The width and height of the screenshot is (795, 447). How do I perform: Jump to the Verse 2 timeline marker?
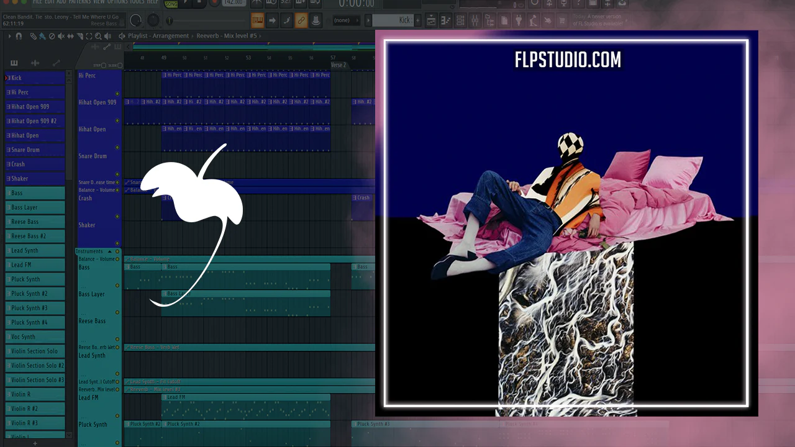[338, 65]
